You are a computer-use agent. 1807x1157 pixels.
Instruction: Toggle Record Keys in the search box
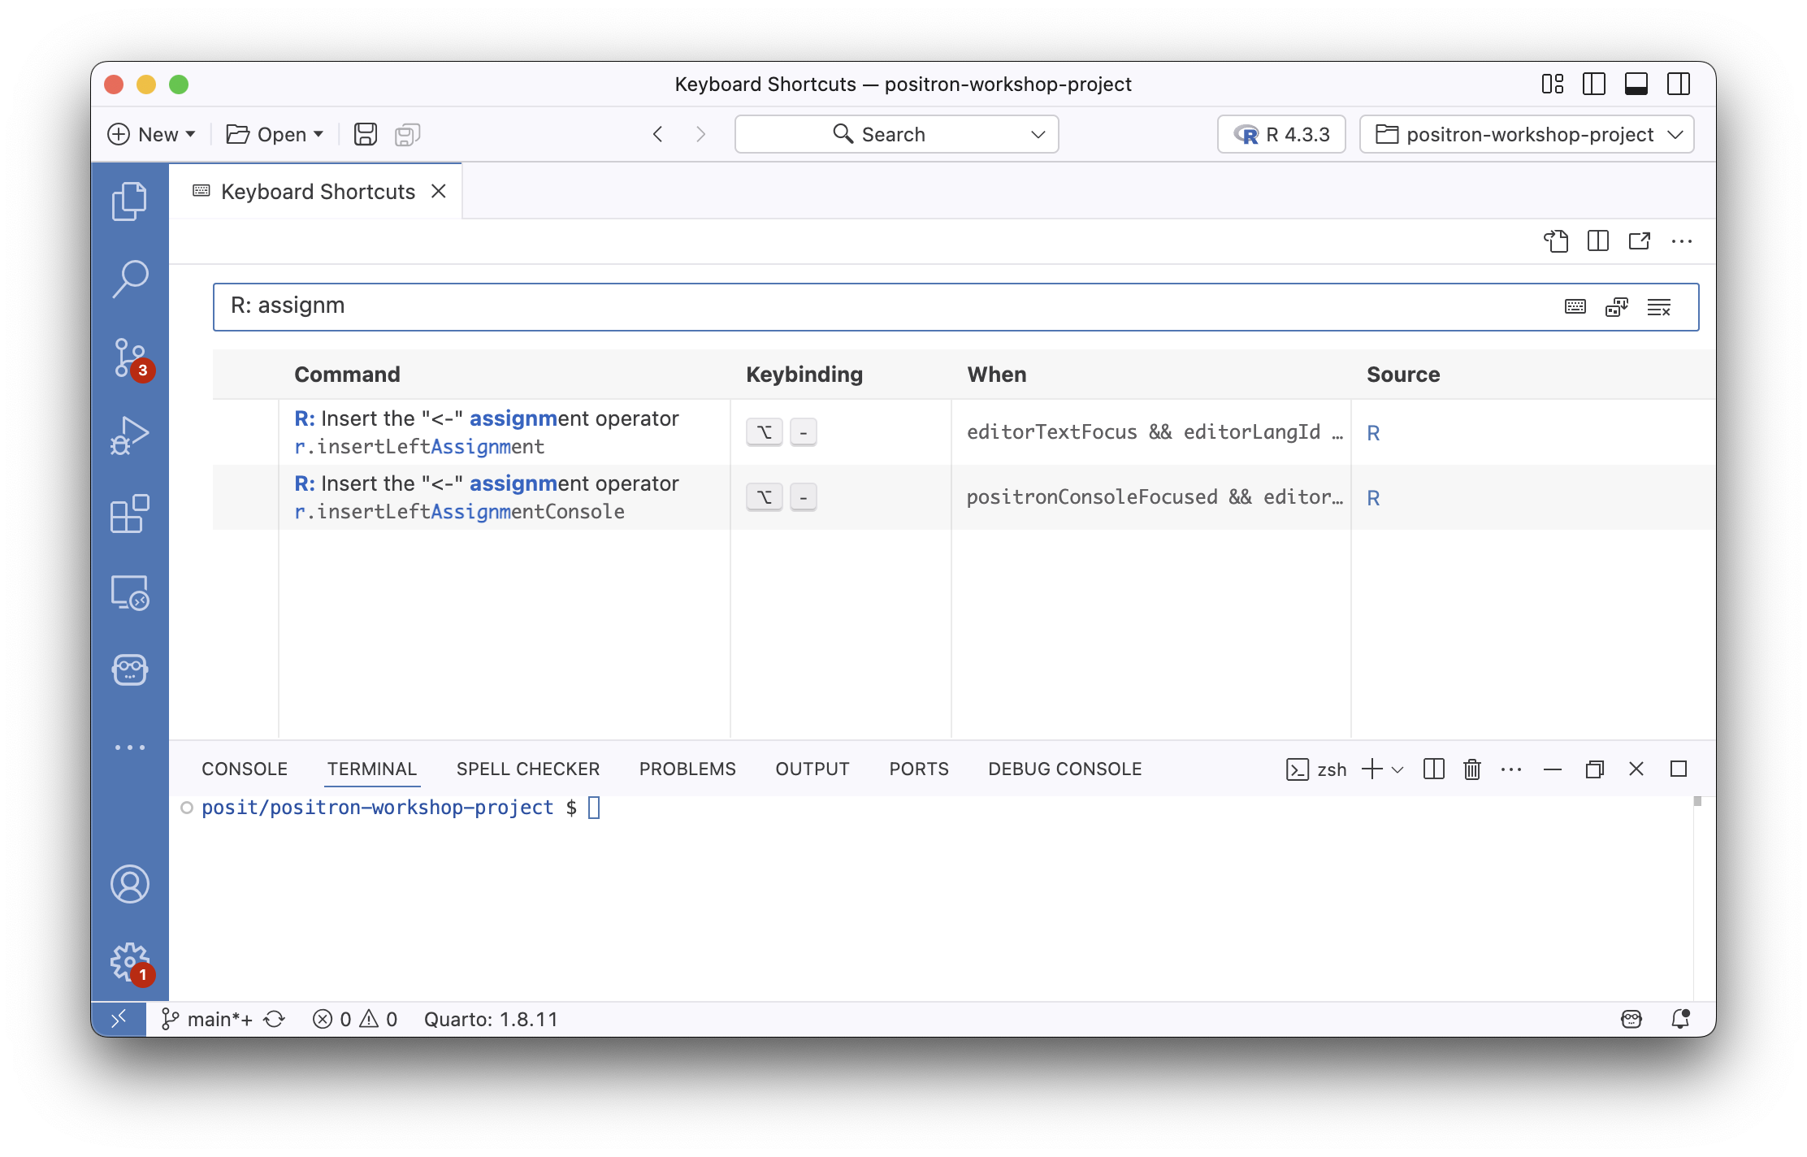1575,307
